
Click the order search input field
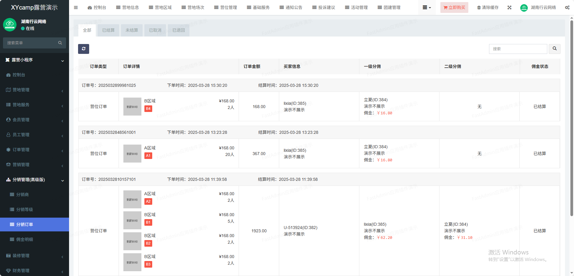pos(518,49)
